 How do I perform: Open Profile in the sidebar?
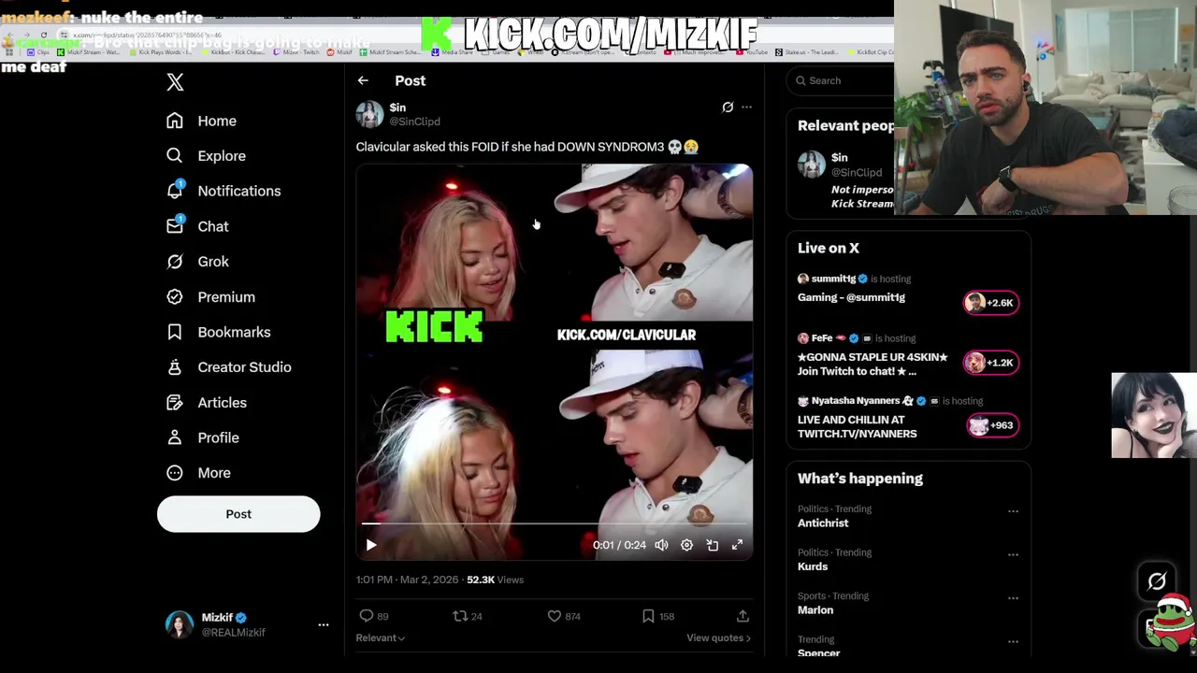coord(202,437)
